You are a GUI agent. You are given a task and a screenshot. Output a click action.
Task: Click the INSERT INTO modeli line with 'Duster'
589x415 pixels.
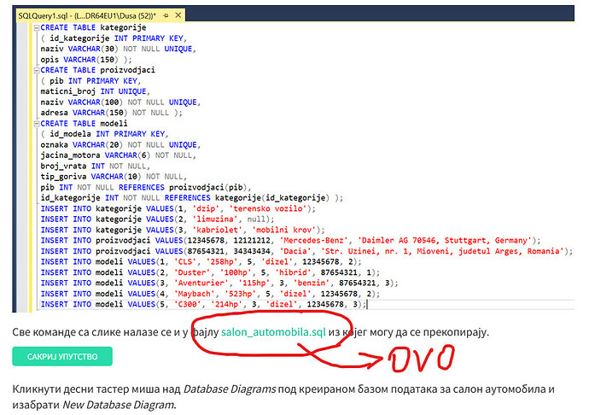pyautogui.click(x=210, y=272)
